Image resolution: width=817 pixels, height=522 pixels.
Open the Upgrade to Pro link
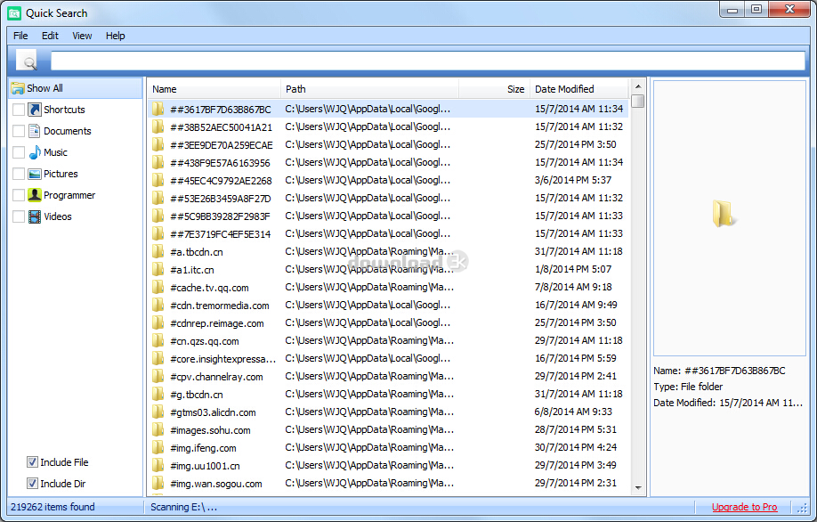tap(744, 507)
